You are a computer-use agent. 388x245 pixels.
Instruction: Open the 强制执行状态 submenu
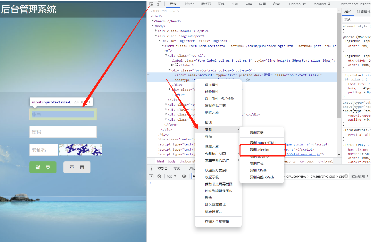[218, 153]
